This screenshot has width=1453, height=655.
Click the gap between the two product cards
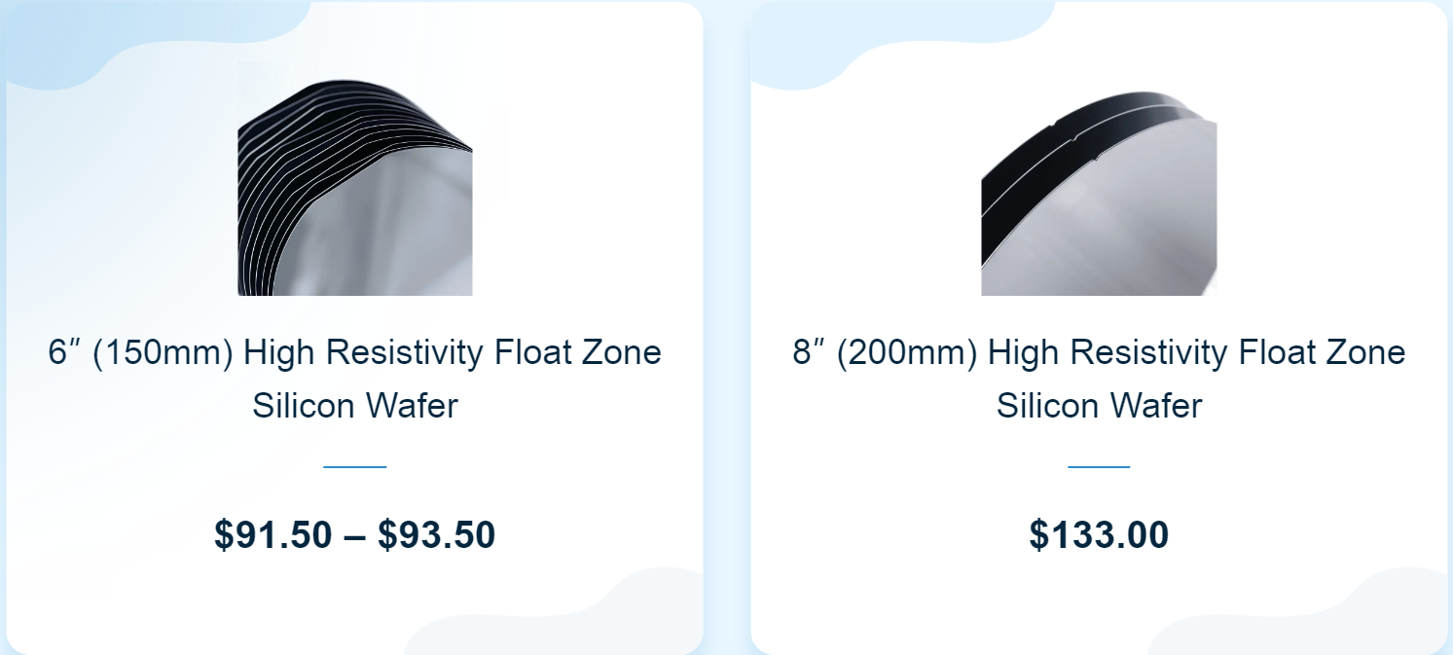pos(727,327)
